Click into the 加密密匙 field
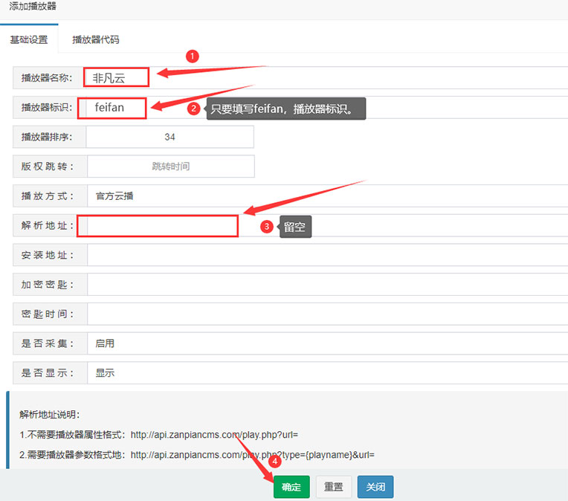 (327, 285)
